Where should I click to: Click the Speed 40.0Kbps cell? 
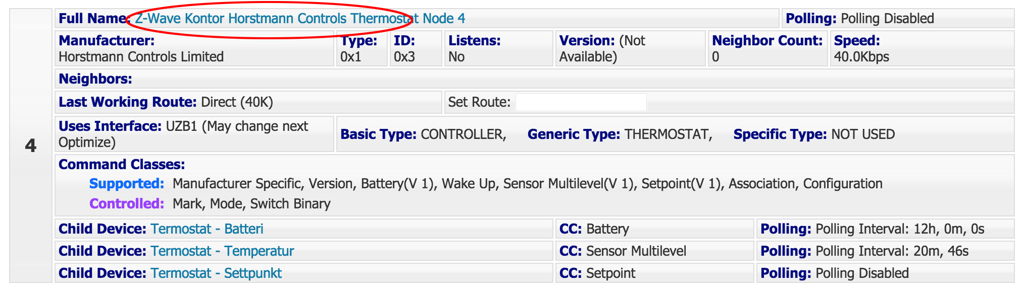coord(922,48)
